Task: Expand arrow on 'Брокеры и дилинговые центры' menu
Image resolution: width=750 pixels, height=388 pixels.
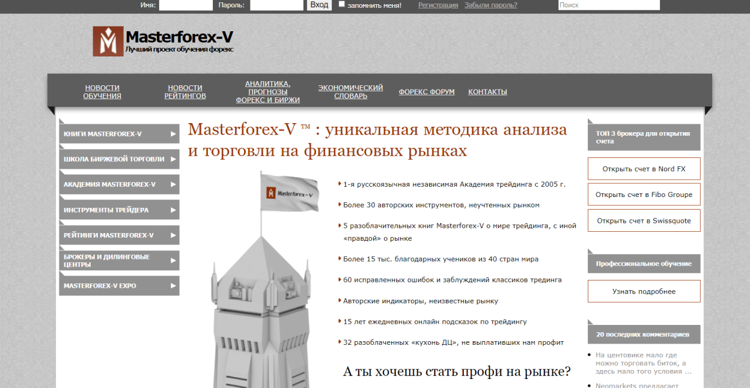Action: point(173,261)
